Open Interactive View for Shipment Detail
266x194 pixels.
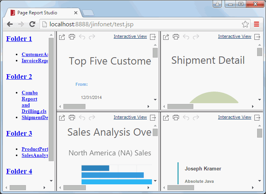pyautogui.click(x=235, y=36)
